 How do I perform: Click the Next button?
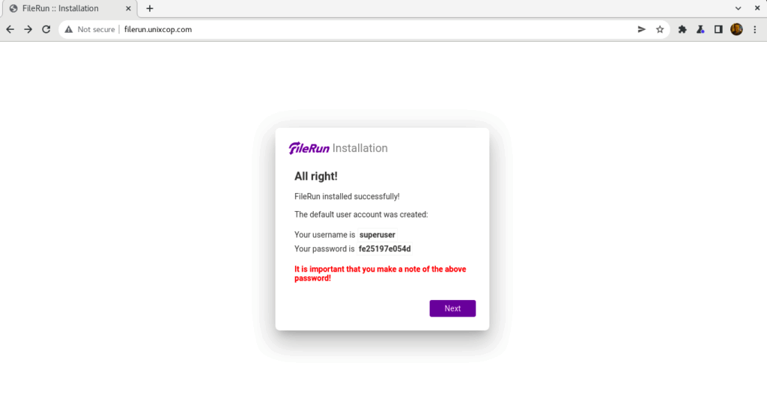coord(452,308)
